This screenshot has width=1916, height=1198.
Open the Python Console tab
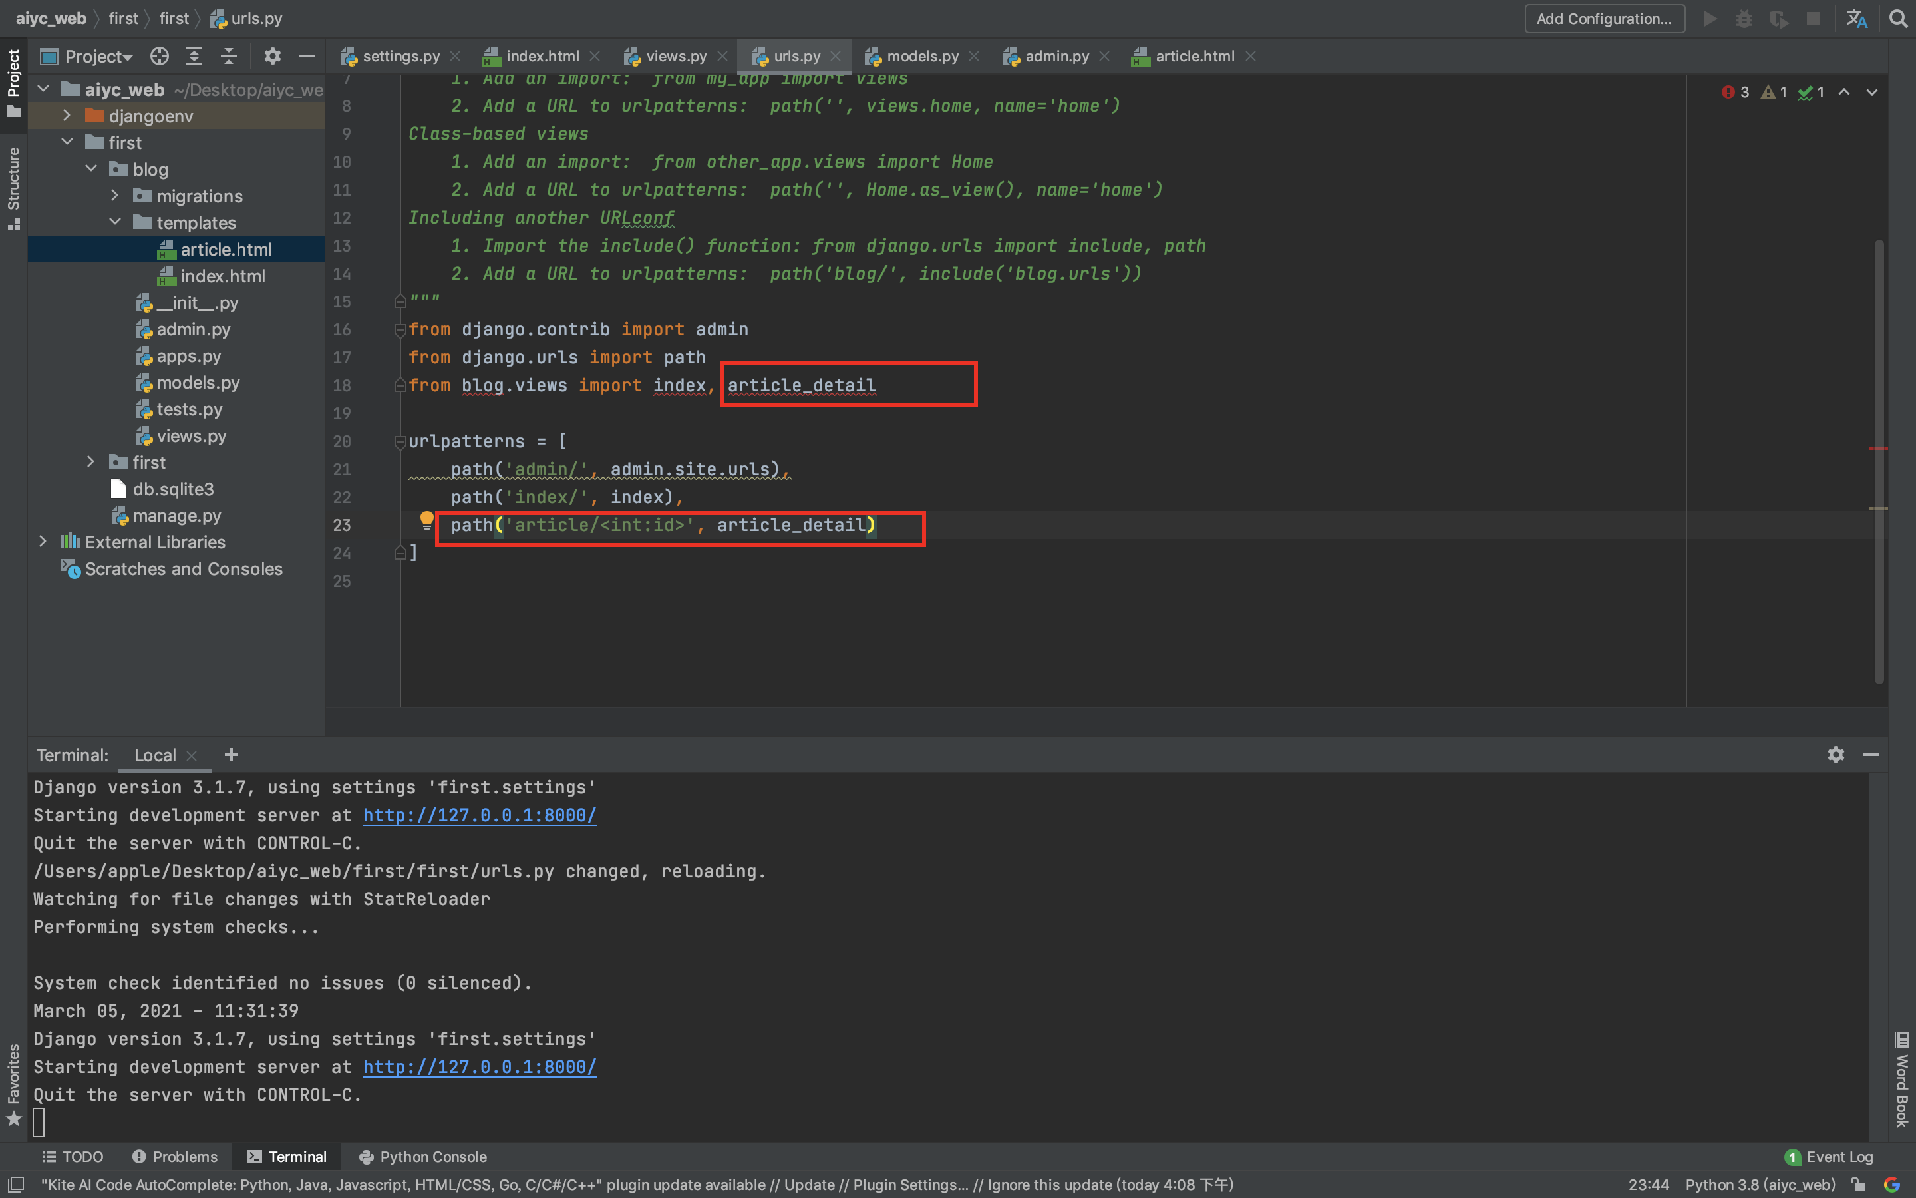423,1157
